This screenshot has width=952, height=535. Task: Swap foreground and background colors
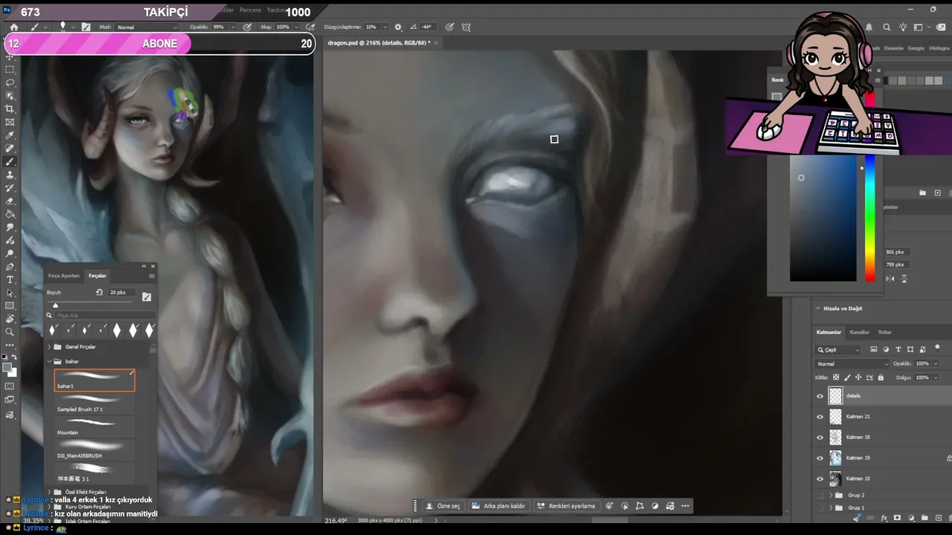click(x=15, y=357)
